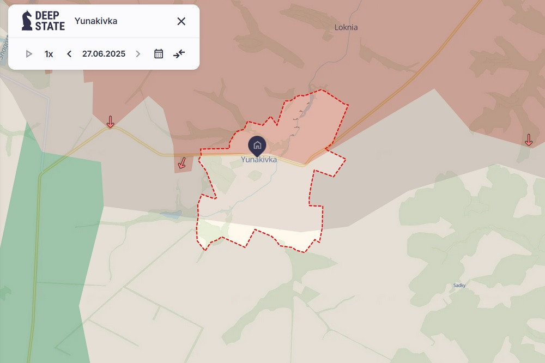The width and height of the screenshot is (545, 363).
Task: Select the attack arrow west of Yunakivka
Action: tap(183, 162)
